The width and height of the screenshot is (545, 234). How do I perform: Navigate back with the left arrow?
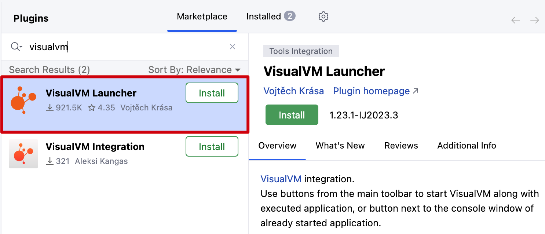click(x=516, y=20)
